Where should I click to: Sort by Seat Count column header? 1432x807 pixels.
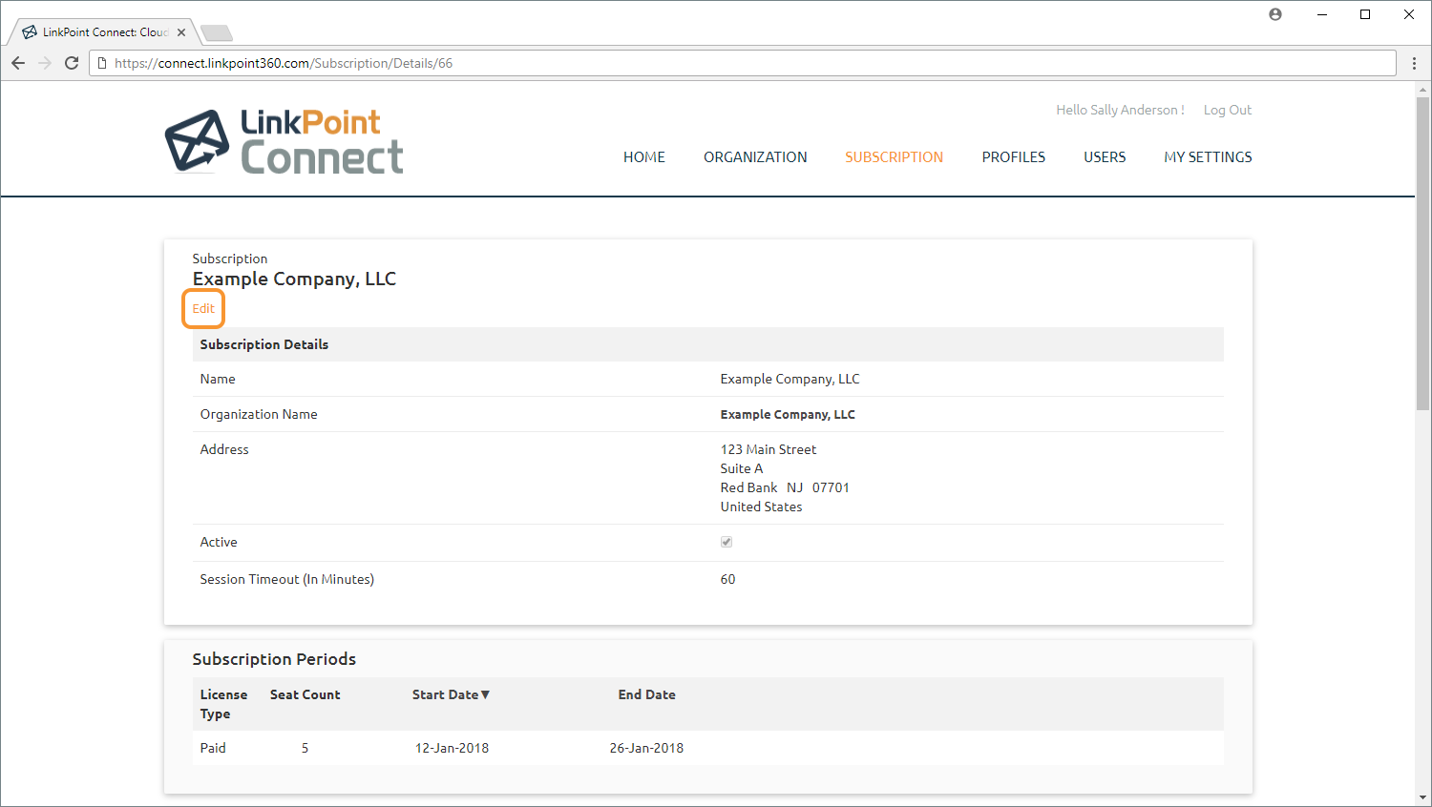pos(305,694)
